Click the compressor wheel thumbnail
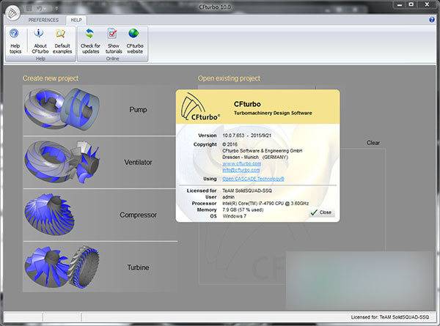Screen dimensions: 440x326 (49, 214)
